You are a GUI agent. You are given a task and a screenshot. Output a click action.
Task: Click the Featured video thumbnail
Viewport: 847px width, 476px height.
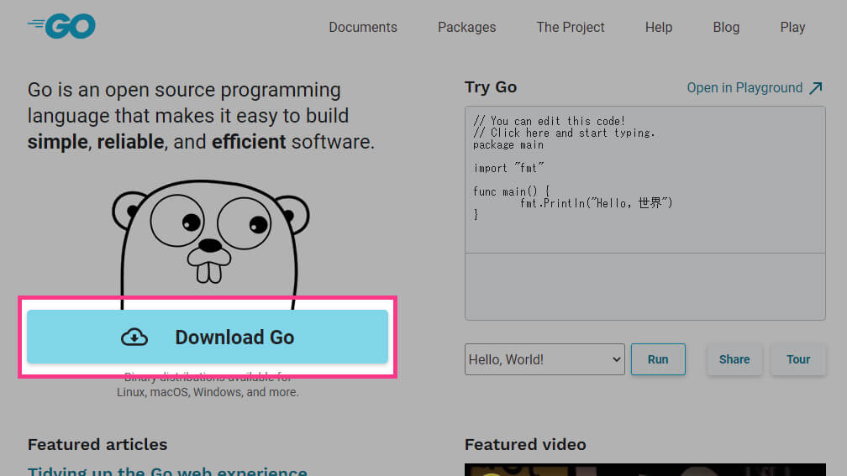click(644, 469)
